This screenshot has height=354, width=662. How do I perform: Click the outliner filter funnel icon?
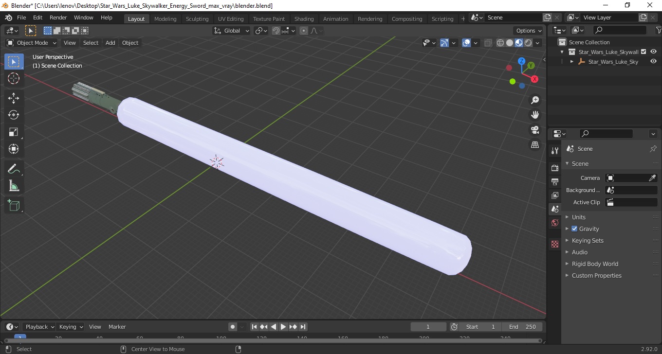658,30
